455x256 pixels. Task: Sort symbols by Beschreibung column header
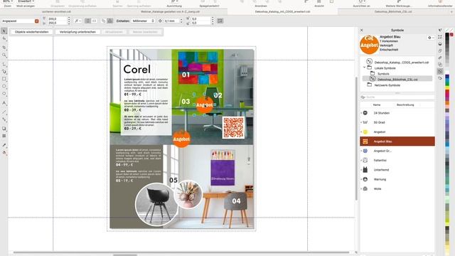pos(405,105)
